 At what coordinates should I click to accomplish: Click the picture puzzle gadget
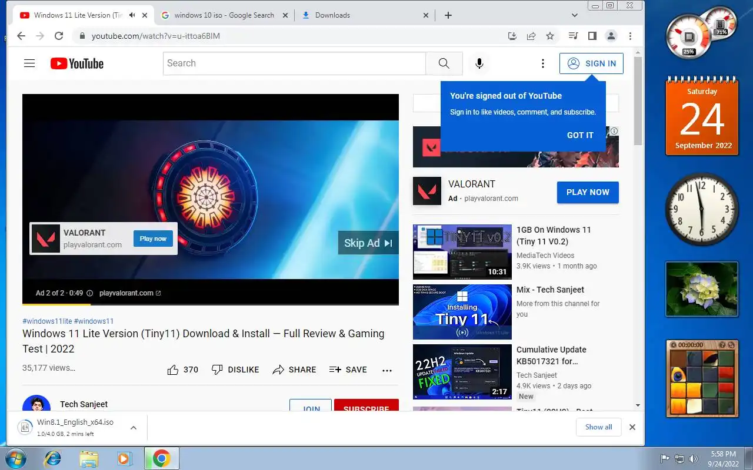pos(702,378)
